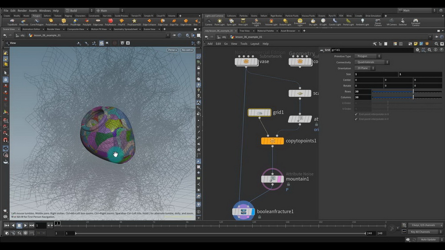The height and width of the screenshot is (250, 445).
Task: Open the Render menu
Action: coord(22,11)
